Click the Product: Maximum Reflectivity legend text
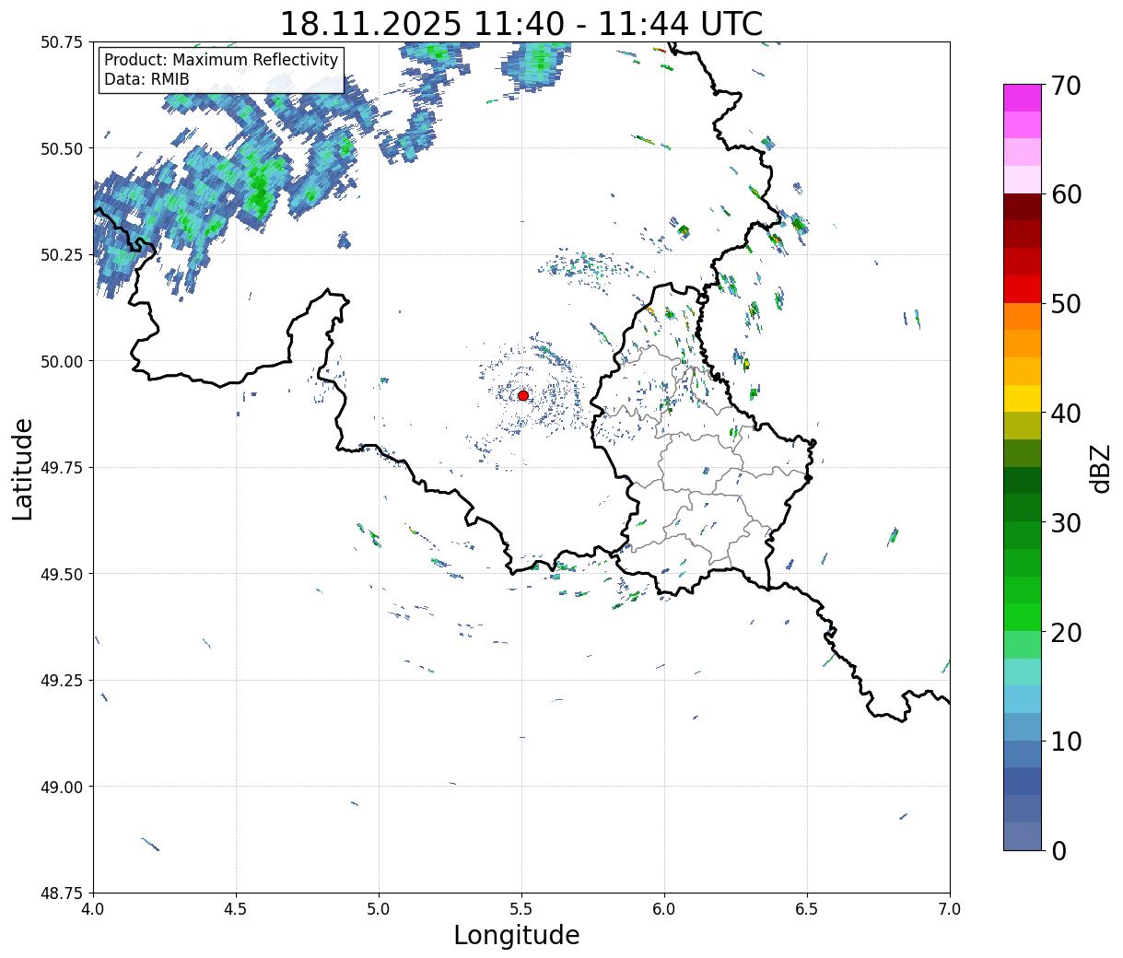Viewport: 1123px width, 958px height. (x=221, y=60)
